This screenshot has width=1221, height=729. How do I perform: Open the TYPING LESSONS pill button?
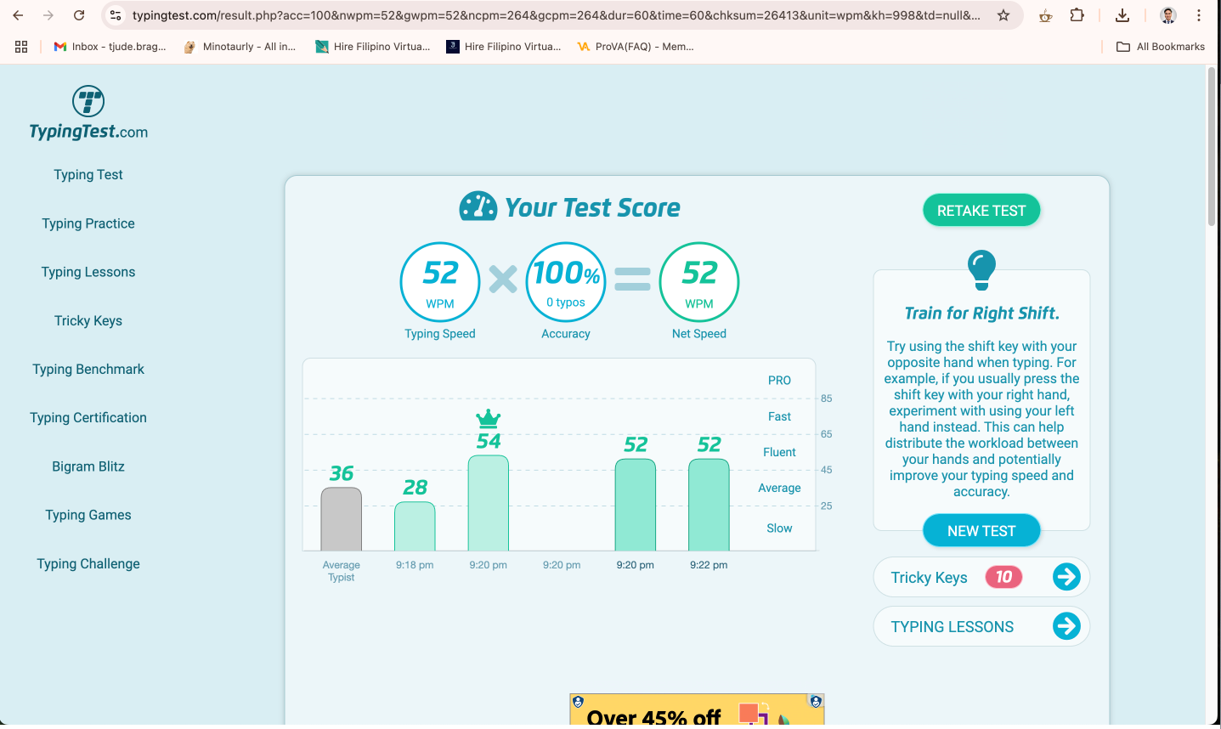(981, 626)
